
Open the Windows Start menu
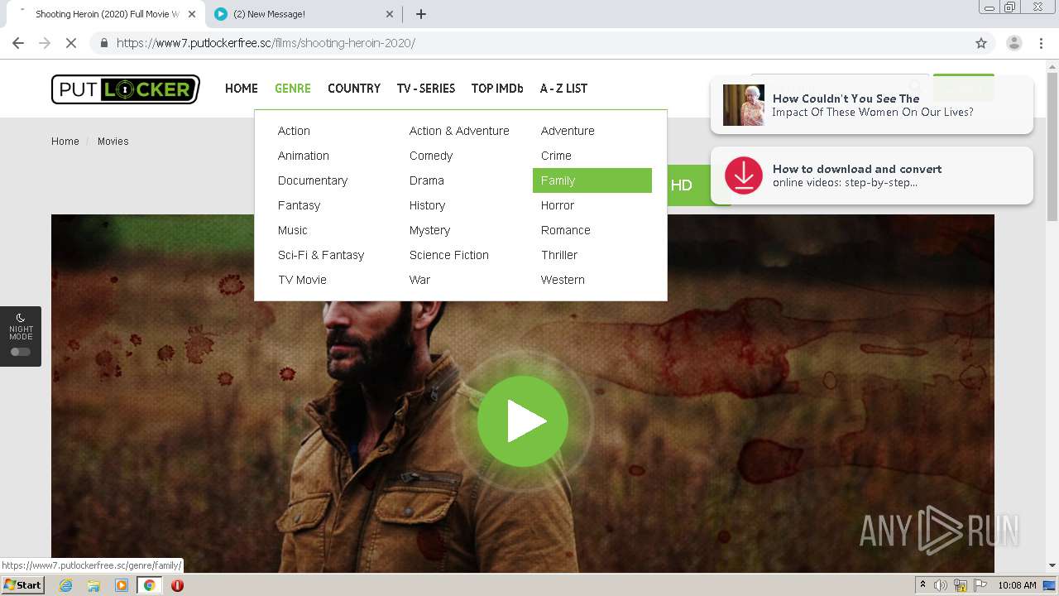pyautogui.click(x=22, y=585)
